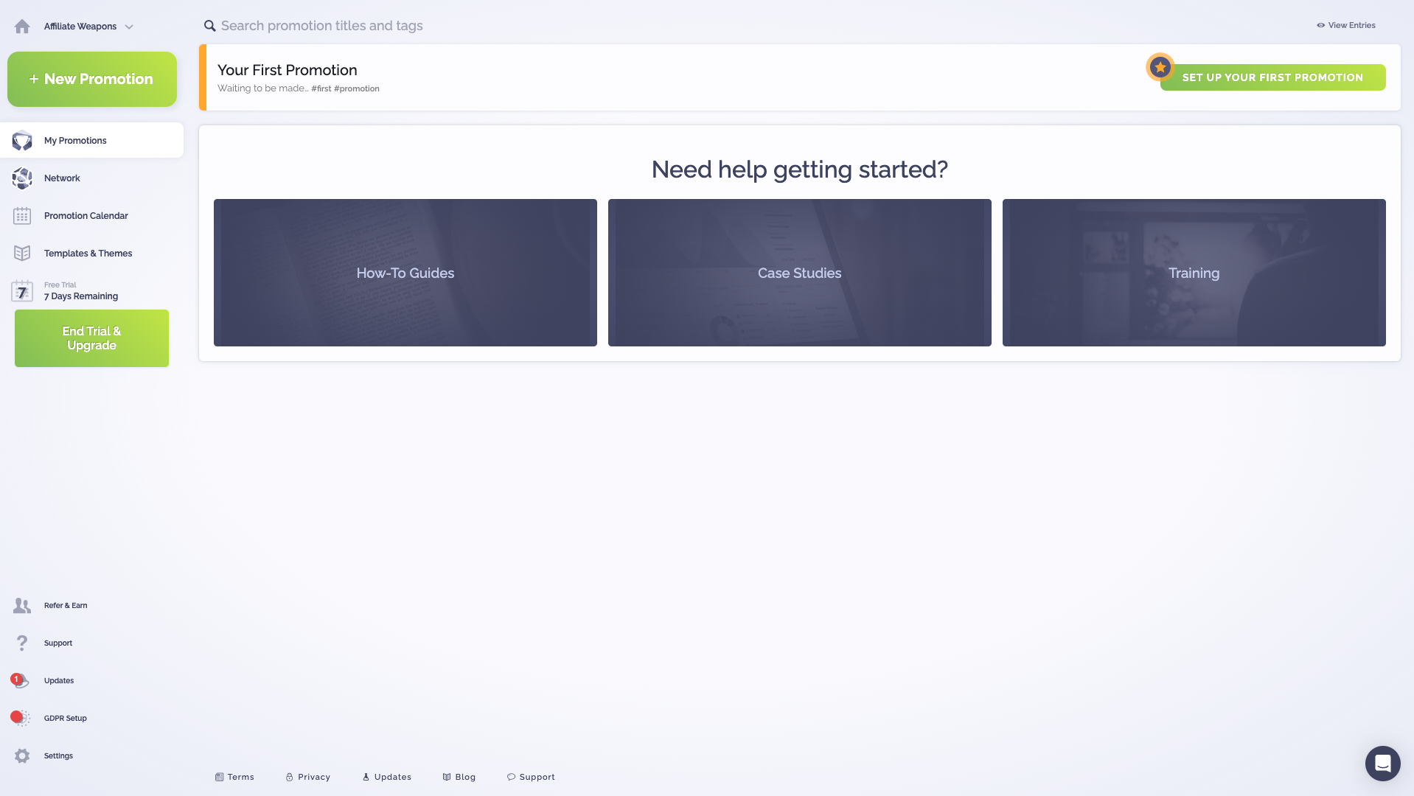Click the GDPR Setup icon
This screenshot has height=796, width=1414.
[21, 717]
